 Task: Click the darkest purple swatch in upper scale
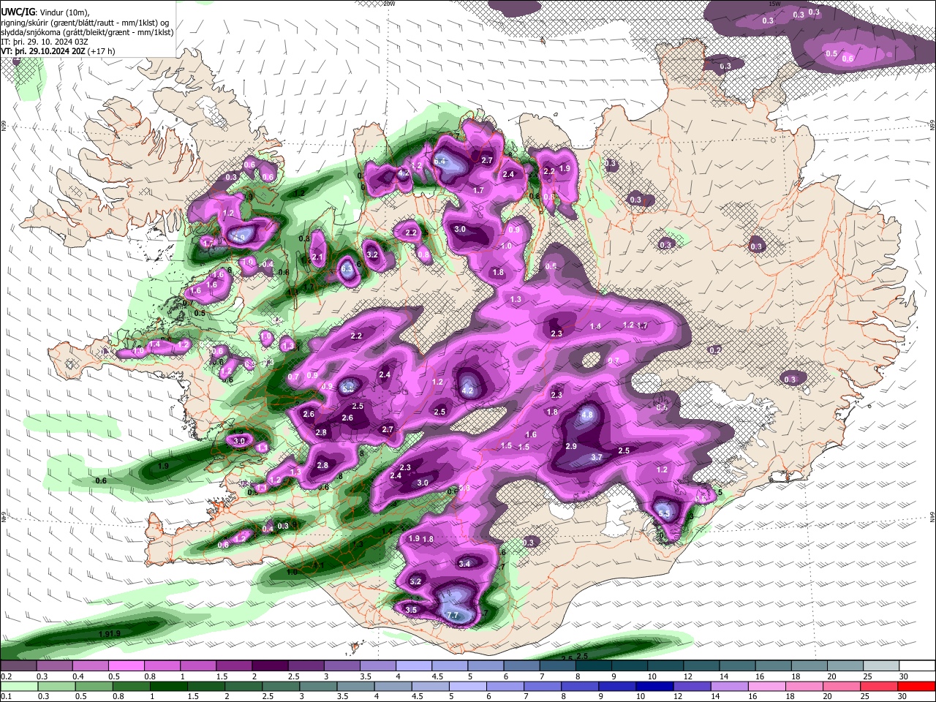tap(270, 665)
